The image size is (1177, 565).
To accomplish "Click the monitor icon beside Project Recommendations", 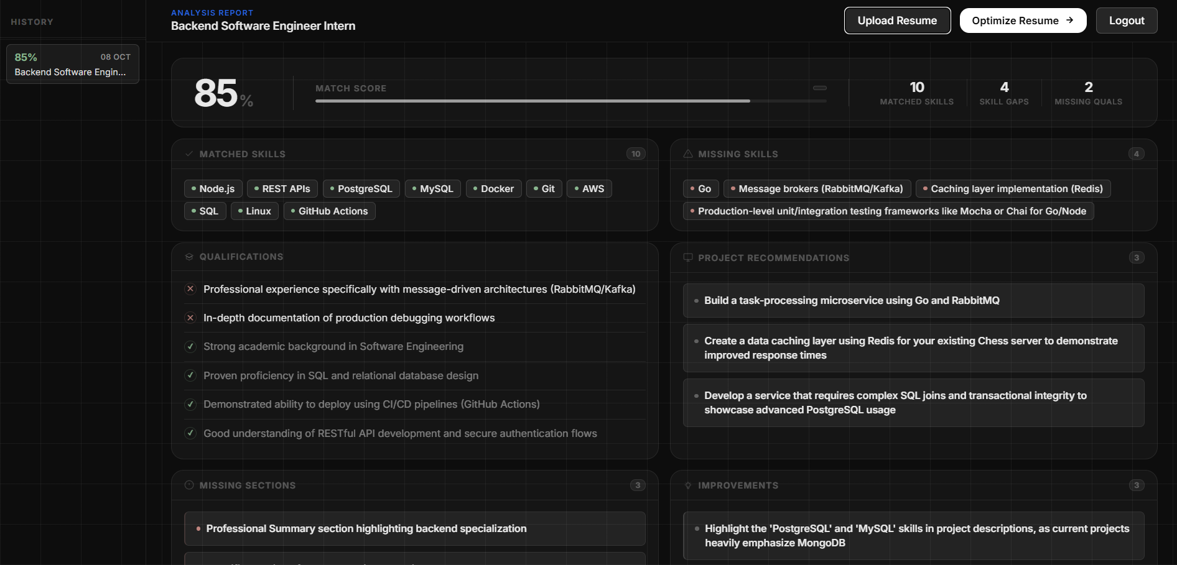I will point(688,257).
